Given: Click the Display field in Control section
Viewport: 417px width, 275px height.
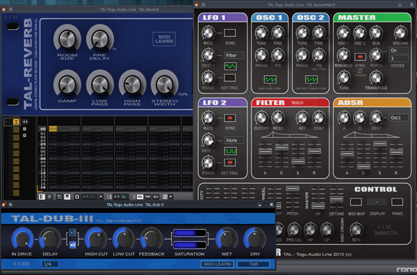Looking at the screenshot, I should [x=377, y=202].
